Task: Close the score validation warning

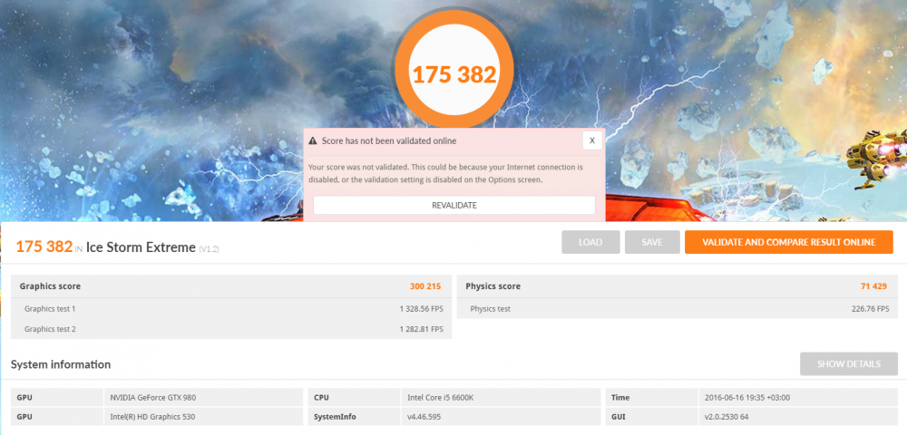Action: 592,140
